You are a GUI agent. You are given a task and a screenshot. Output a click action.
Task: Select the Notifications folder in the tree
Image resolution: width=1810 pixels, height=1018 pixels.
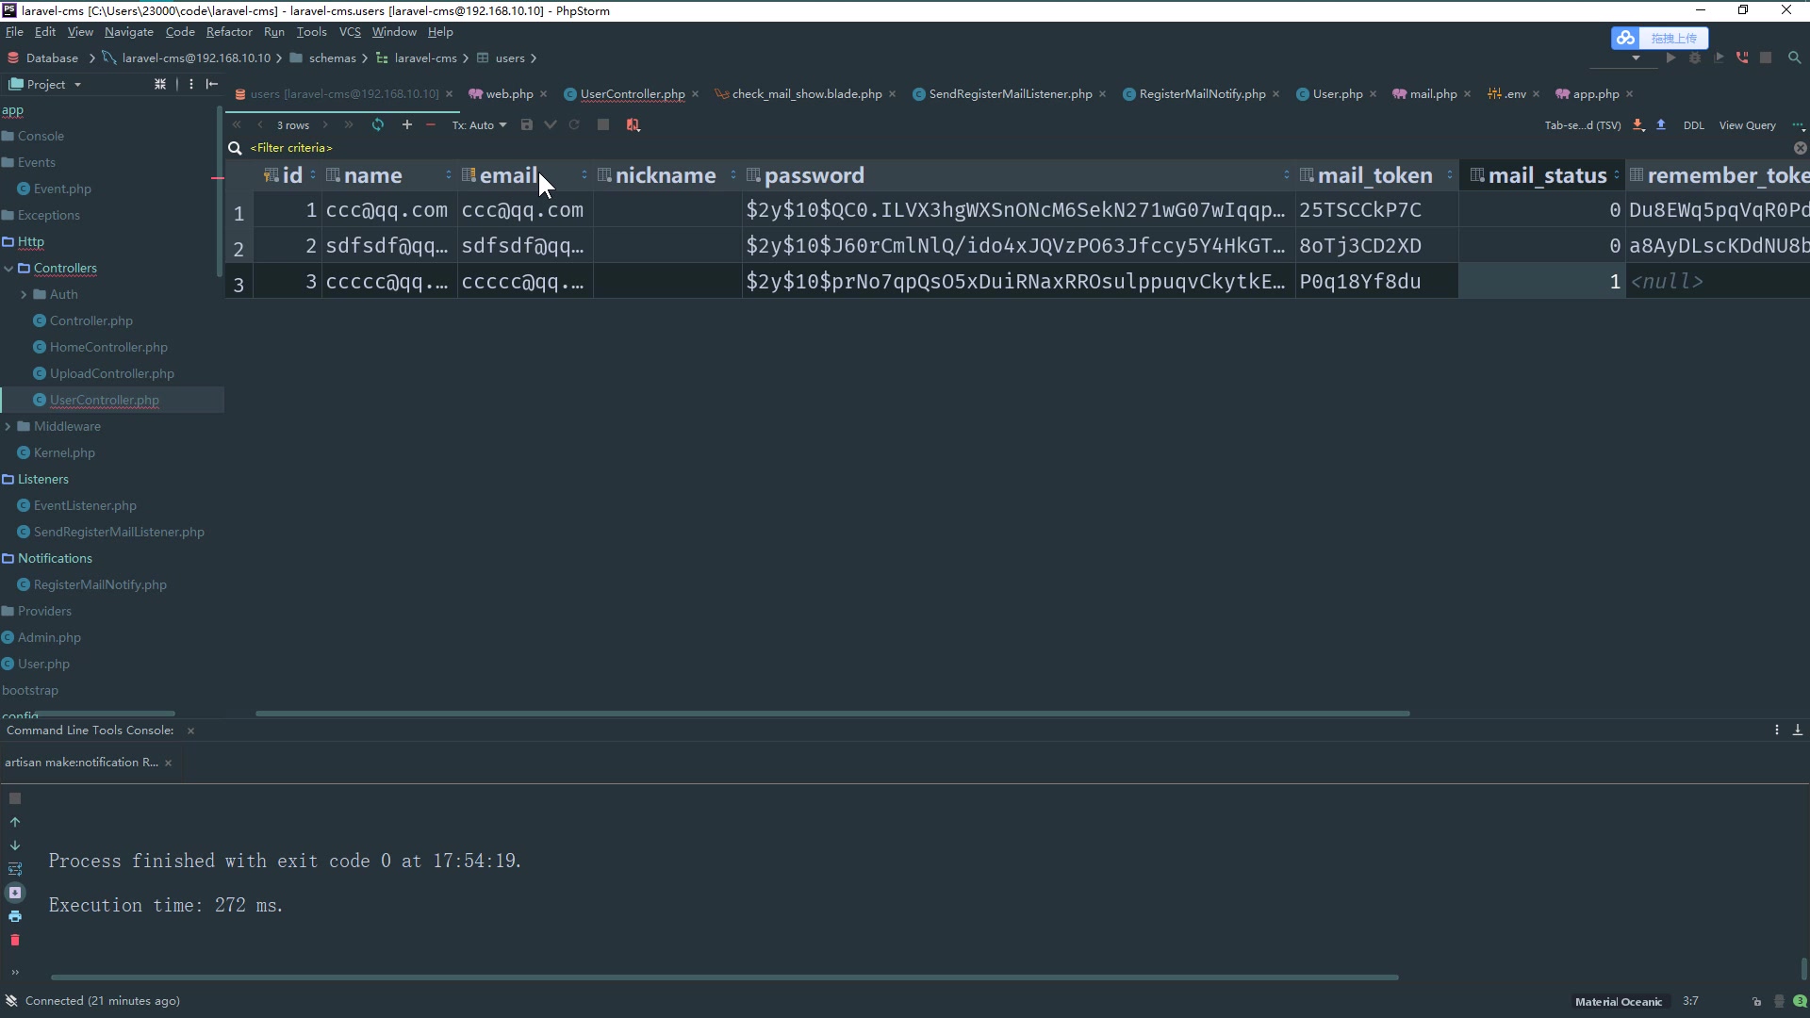click(55, 559)
